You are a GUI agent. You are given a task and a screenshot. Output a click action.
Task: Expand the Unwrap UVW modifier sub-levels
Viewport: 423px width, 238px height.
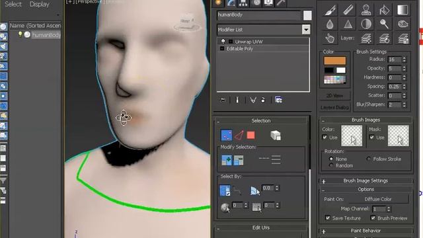(x=231, y=42)
